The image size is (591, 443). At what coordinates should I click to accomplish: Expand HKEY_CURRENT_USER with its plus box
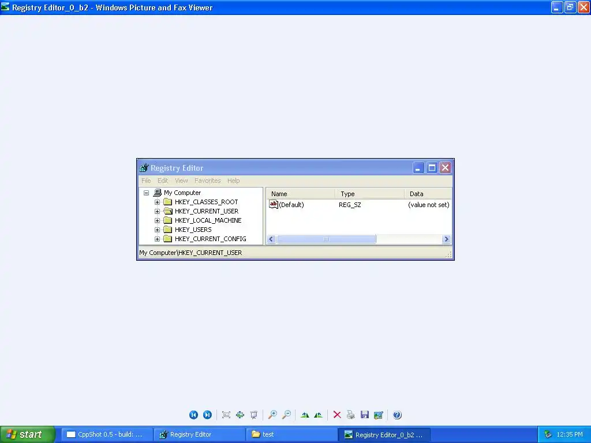[157, 211]
